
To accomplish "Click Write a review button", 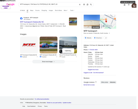I will (x=105, y=82).
